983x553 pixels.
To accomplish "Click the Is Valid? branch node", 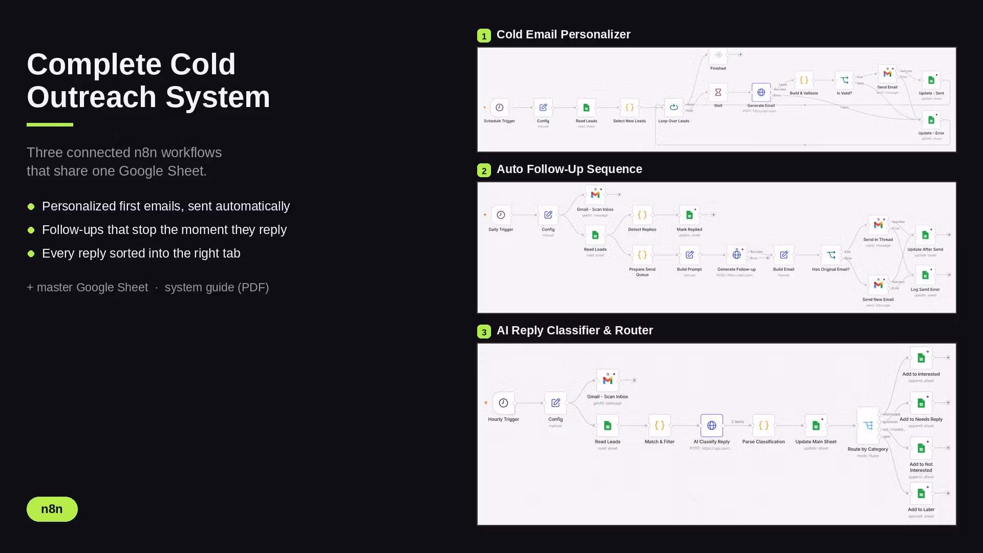I will pos(844,80).
